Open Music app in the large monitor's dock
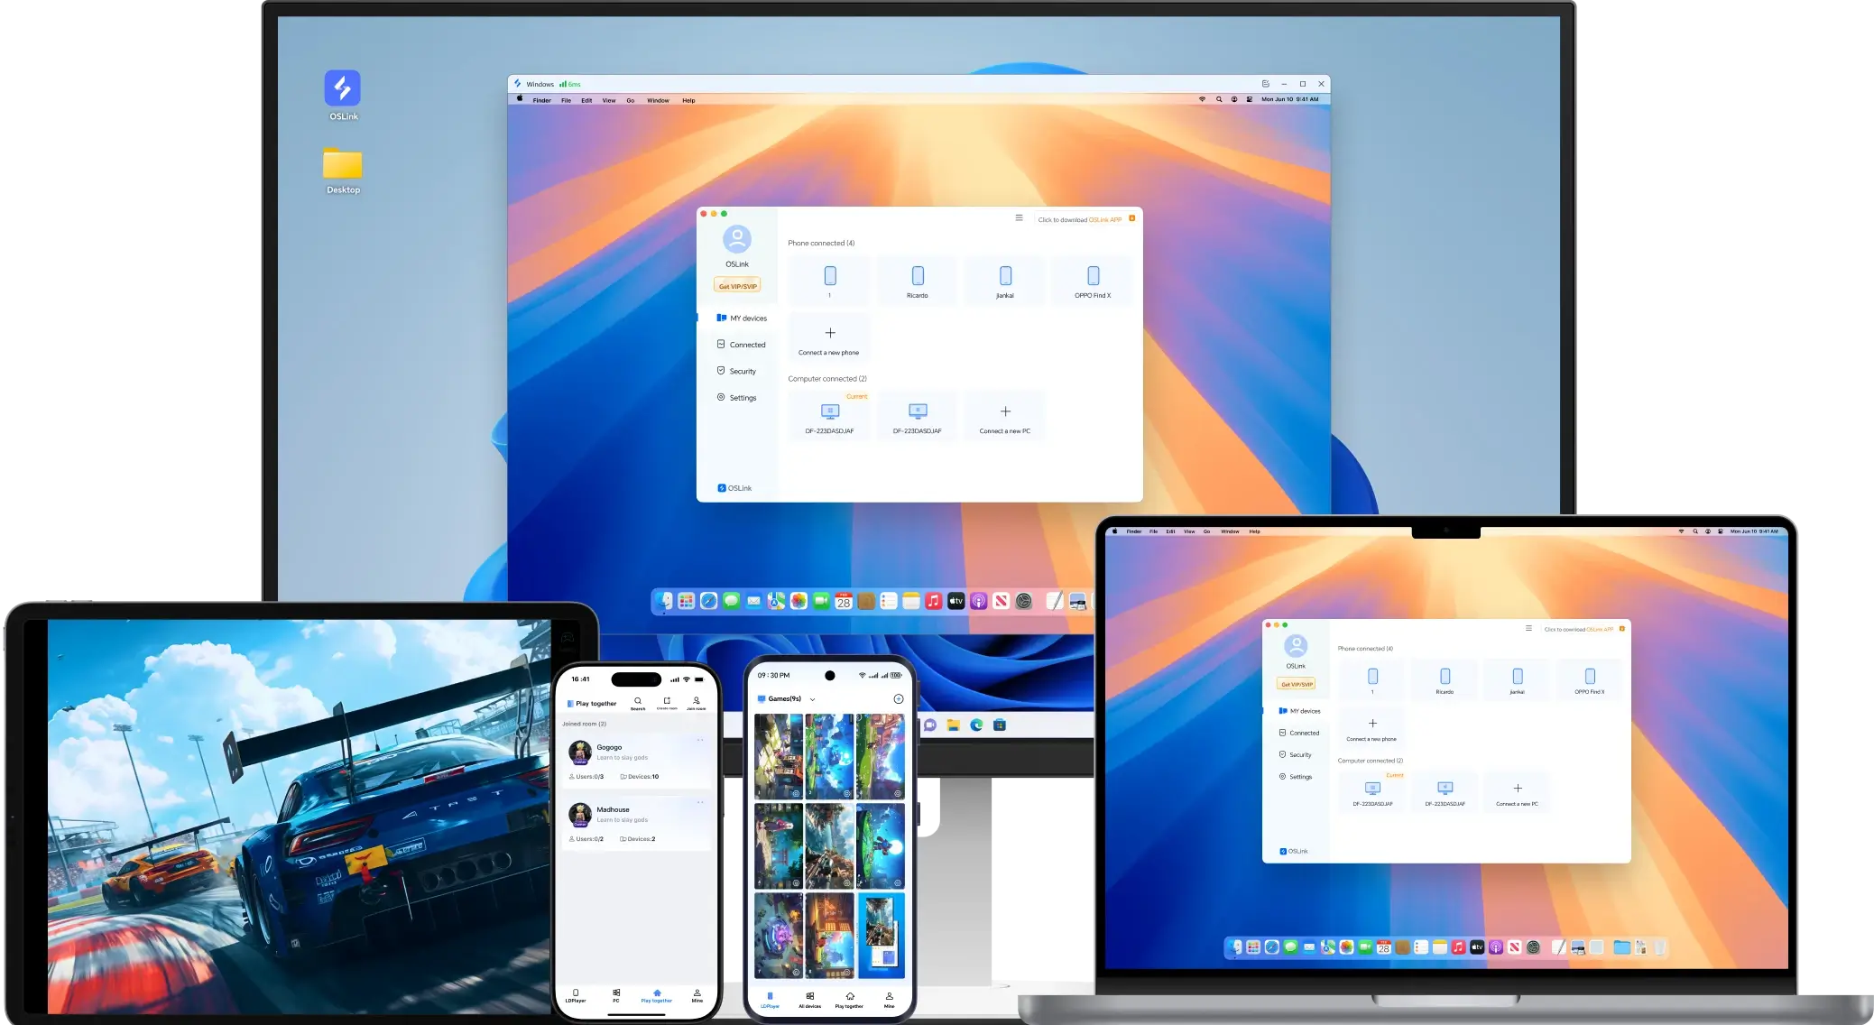This screenshot has height=1025, width=1874. 934,601
